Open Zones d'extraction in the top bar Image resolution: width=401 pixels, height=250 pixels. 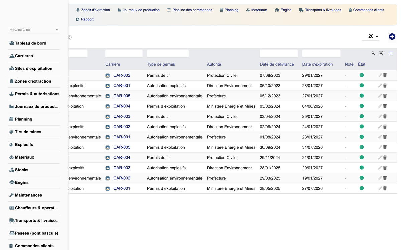tap(93, 10)
